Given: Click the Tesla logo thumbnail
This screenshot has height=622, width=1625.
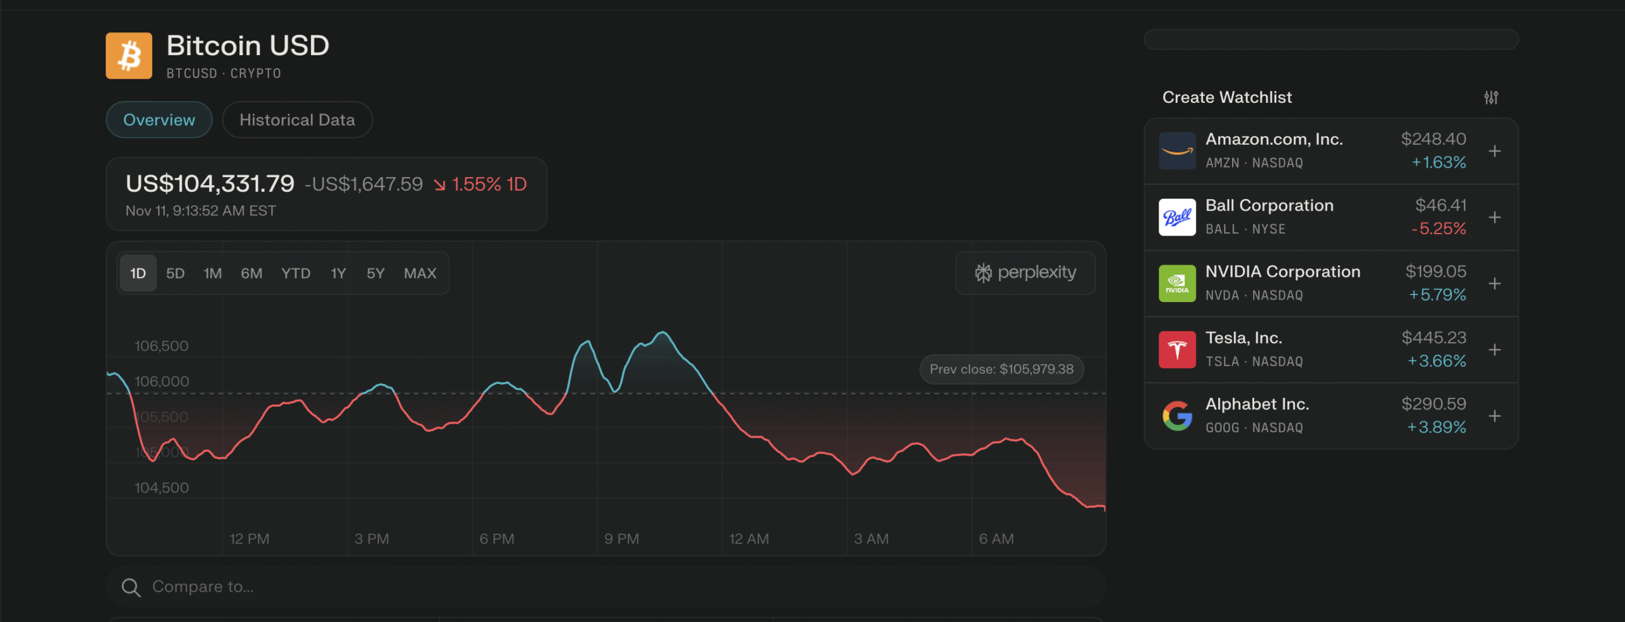Looking at the screenshot, I should click(1177, 350).
